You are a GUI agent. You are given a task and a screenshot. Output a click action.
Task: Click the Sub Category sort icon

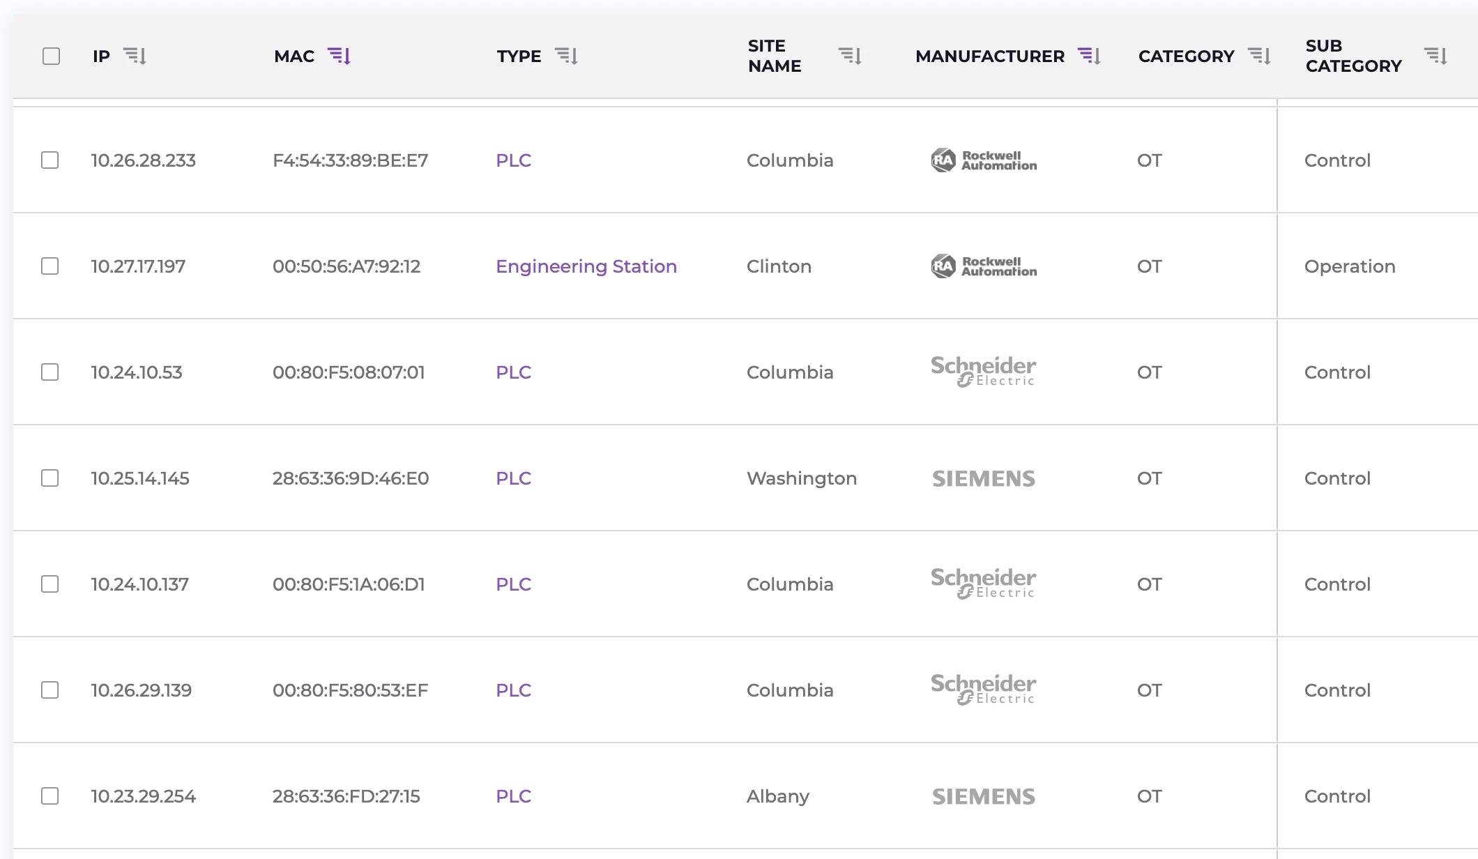pos(1435,56)
